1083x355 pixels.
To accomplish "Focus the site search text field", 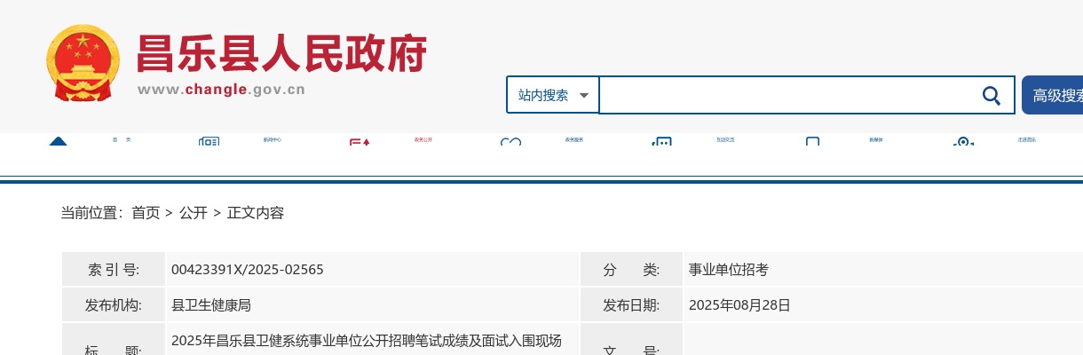I will [x=786, y=95].
